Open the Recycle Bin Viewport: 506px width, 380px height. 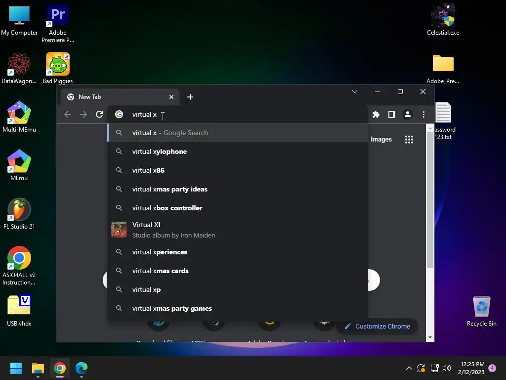(x=481, y=312)
